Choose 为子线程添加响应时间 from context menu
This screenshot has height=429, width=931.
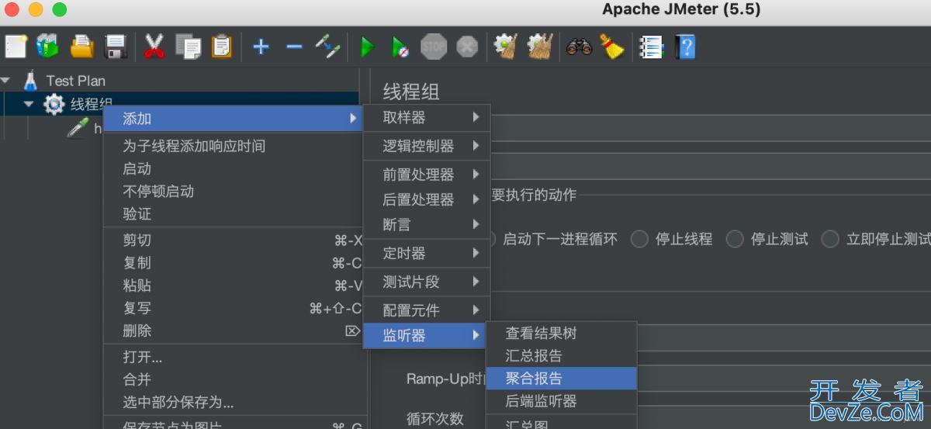(233, 146)
